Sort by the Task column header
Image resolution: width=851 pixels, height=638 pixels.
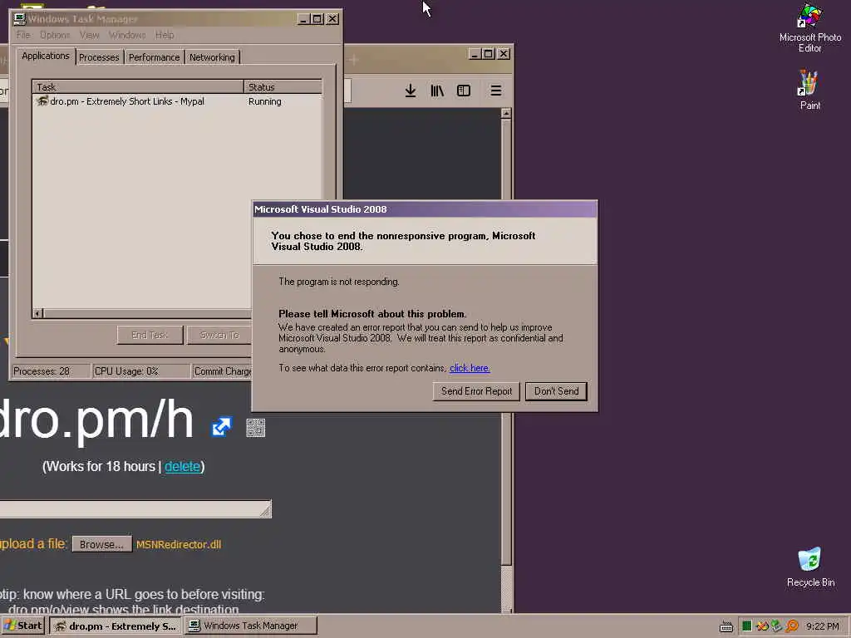pyautogui.click(x=138, y=86)
